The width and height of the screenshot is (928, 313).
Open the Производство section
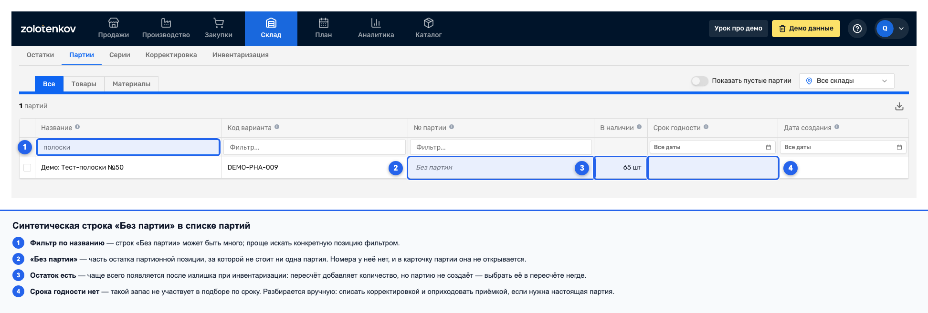166,29
